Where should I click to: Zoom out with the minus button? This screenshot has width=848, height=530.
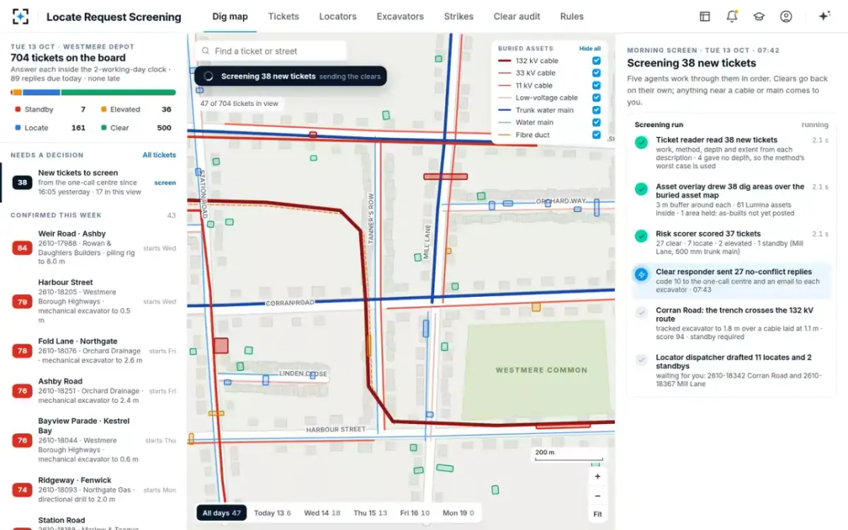tap(597, 495)
